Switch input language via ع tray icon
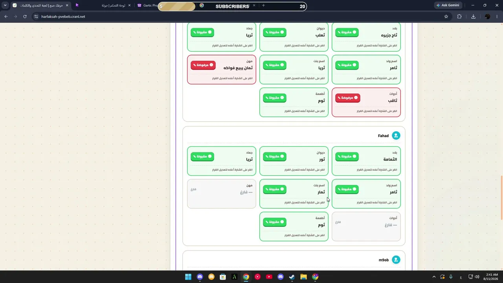Image resolution: width=503 pixels, height=283 pixels. click(x=461, y=277)
